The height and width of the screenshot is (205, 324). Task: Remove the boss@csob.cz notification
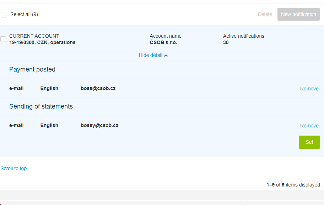(309, 89)
